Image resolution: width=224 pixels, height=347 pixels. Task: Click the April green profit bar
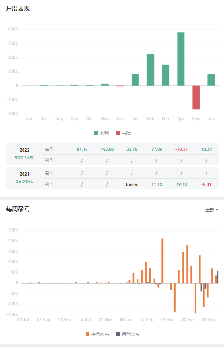point(181,59)
